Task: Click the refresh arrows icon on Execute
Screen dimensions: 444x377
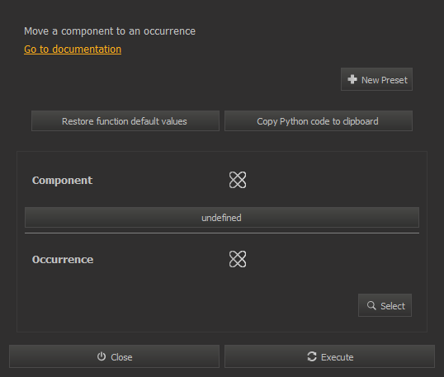Action: [x=312, y=356]
